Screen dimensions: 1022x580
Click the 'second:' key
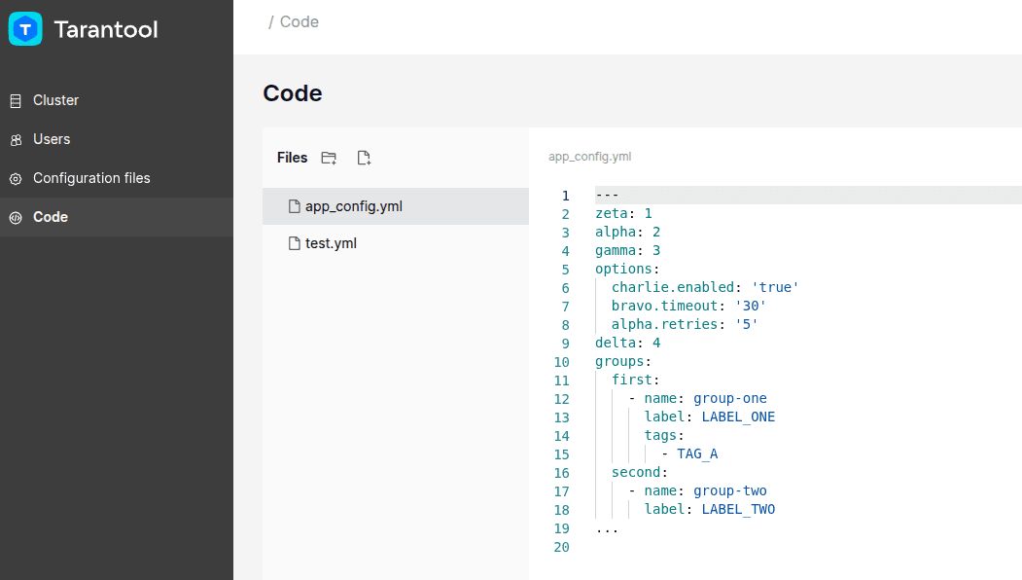(x=640, y=472)
